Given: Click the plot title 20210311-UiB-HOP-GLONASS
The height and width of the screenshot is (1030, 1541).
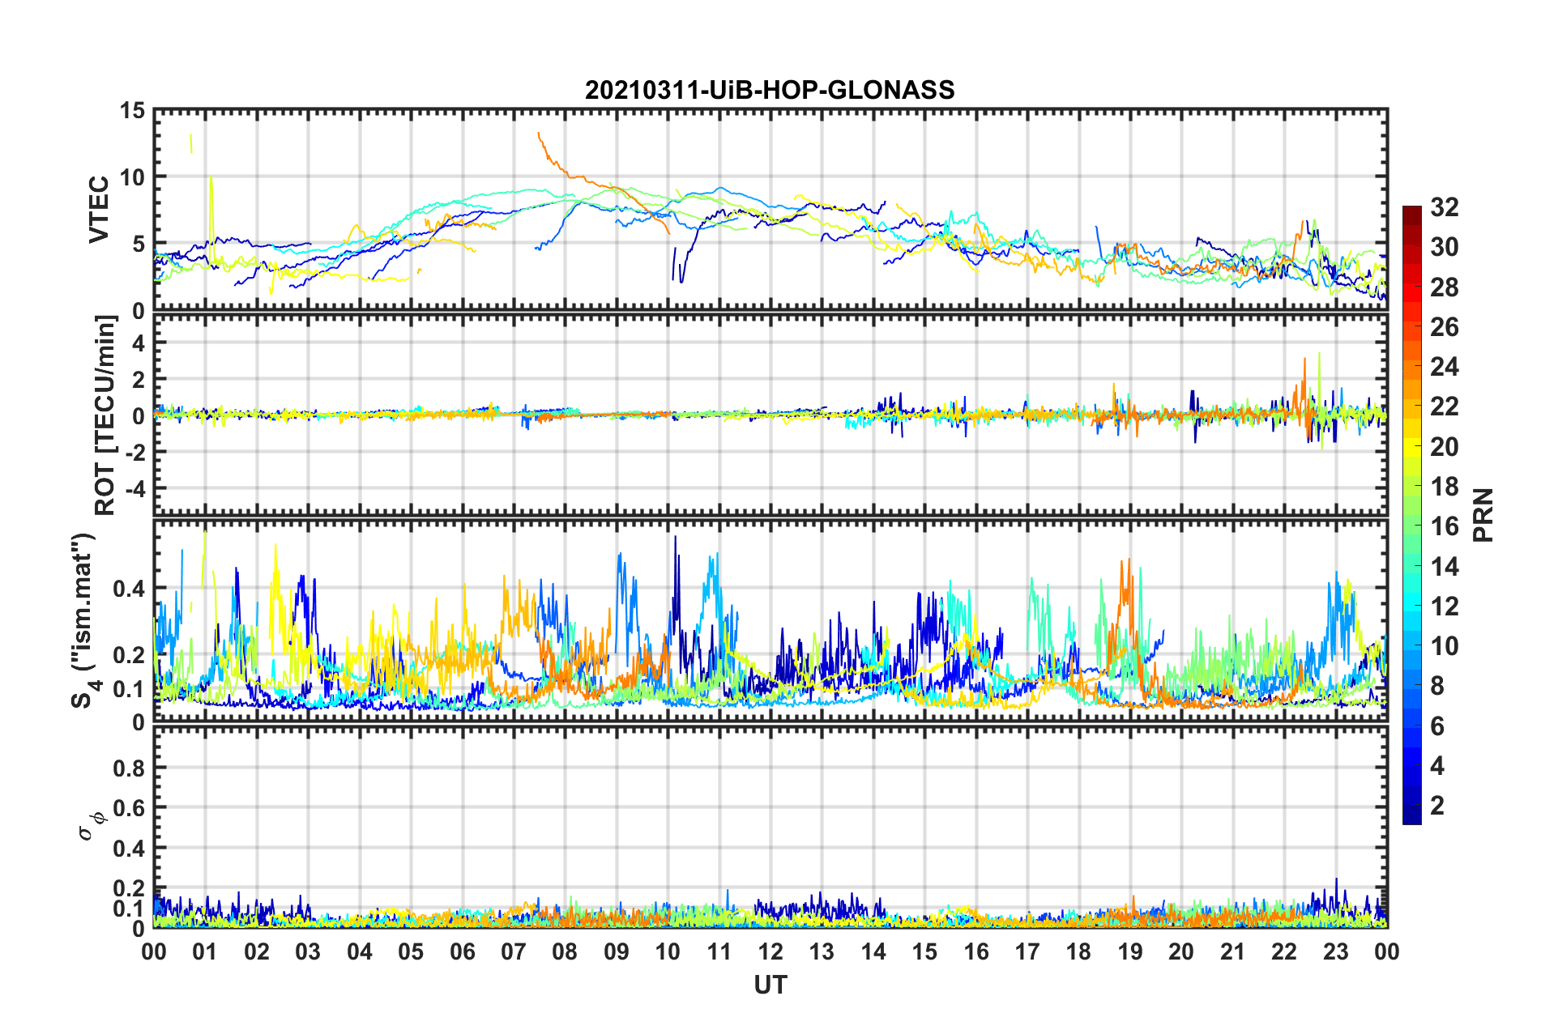Looking at the screenshot, I should pos(770,89).
